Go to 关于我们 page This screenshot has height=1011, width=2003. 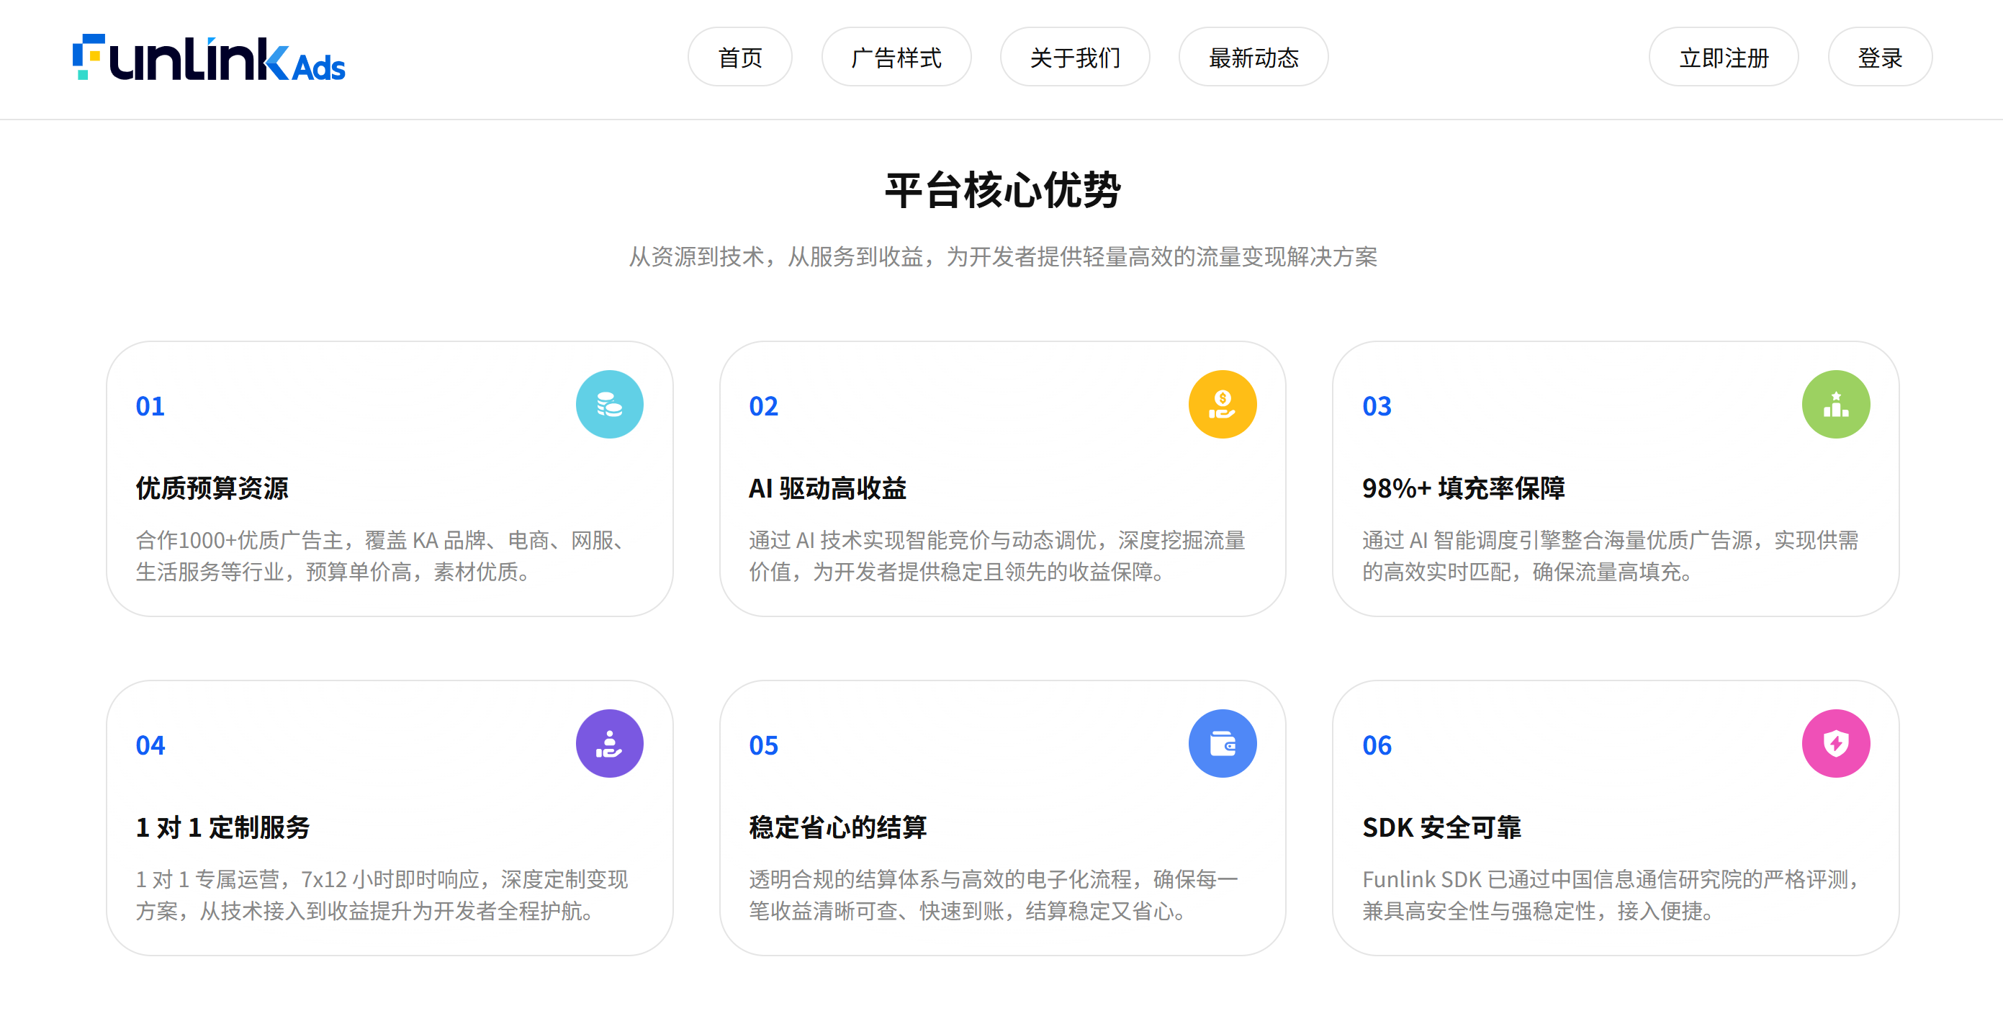(1075, 58)
